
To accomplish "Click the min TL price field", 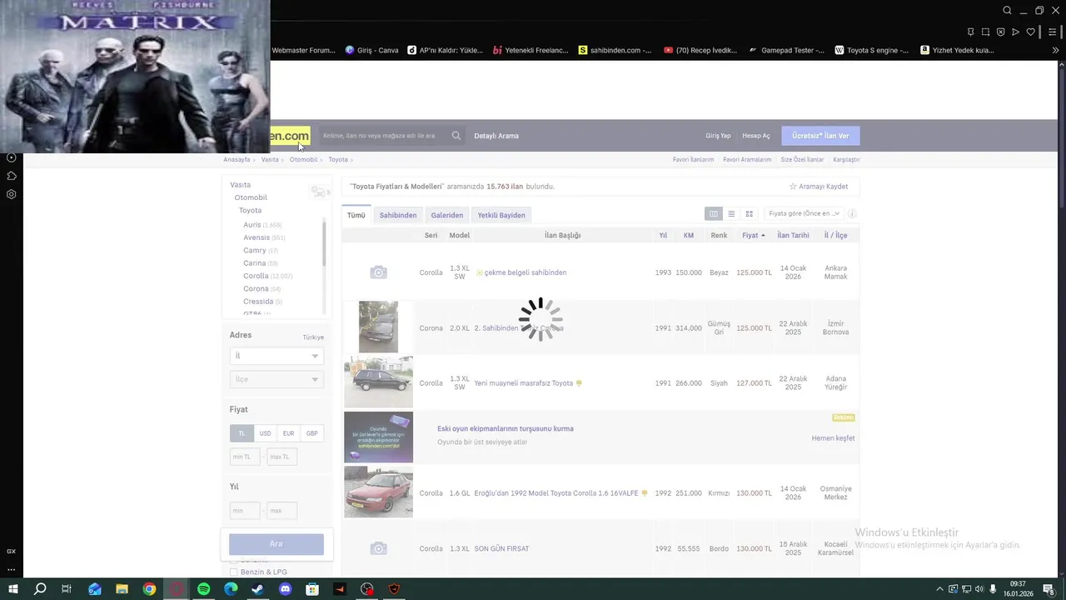I will (244, 457).
